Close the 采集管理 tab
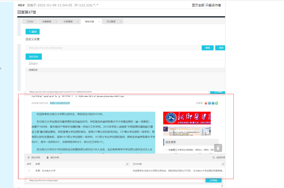284x188 pixels. click(x=56, y=22)
